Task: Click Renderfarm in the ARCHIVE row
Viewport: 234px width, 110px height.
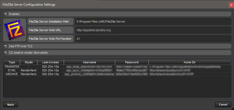Action: [x=29, y=74]
